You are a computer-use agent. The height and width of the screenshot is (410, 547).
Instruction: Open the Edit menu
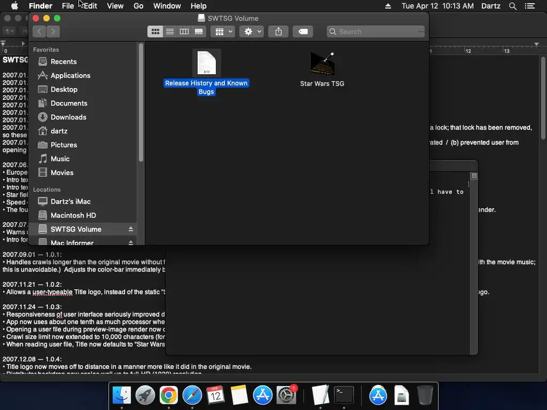click(90, 6)
